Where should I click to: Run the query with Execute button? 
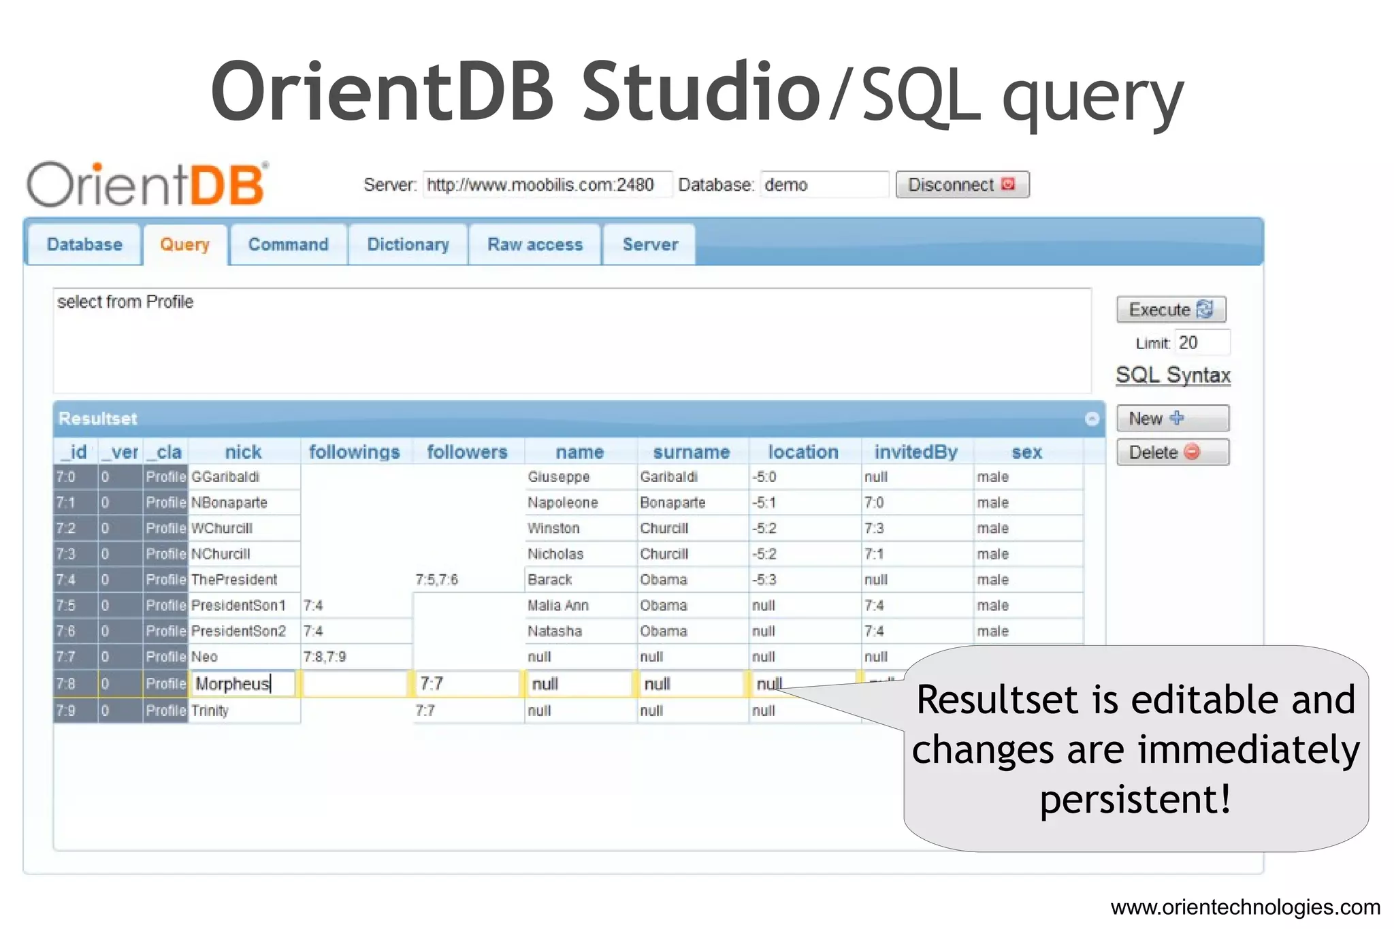point(1171,310)
